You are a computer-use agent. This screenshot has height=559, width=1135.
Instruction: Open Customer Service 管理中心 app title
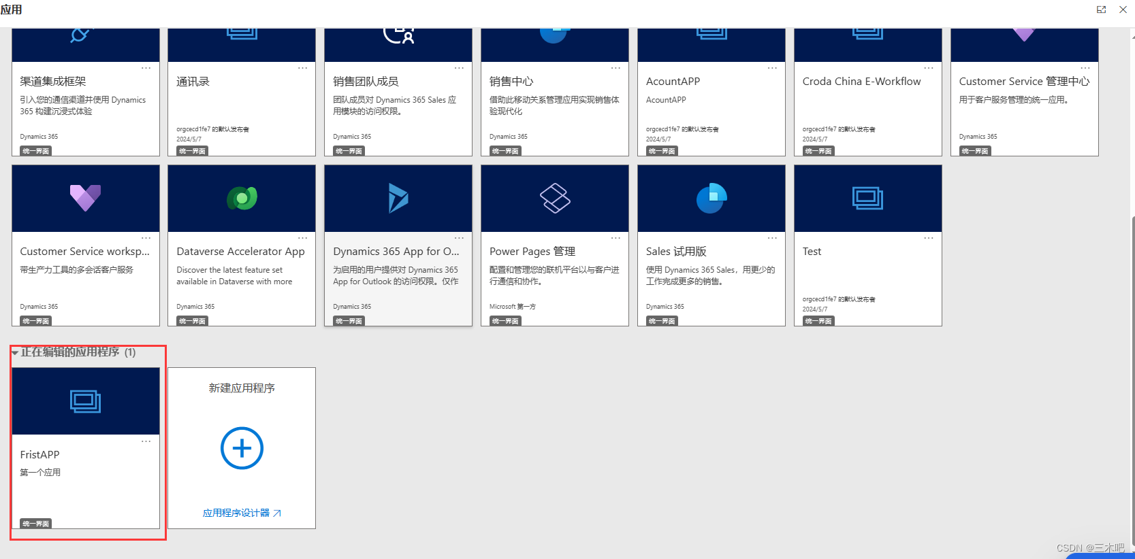point(1024,81)
